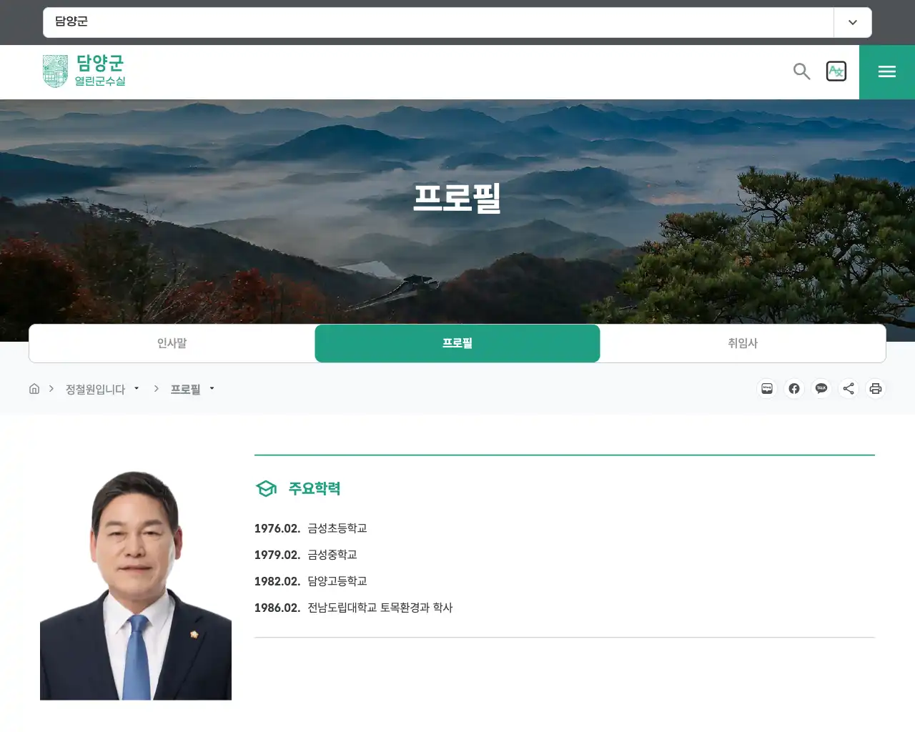
Task: Share this page to Facebook
Action: tap(794, 388)
